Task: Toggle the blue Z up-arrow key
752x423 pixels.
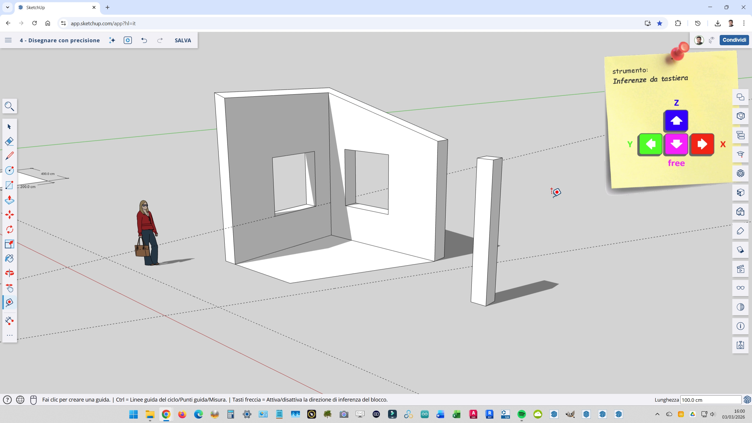Action: click(x=676, y=120)
